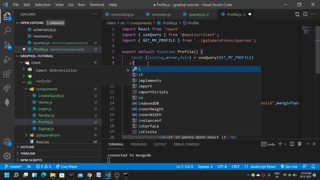The width and height of the screenshot is (320, 180).
Task: Maximize the terminal panel size
Action: click(307, 144)
